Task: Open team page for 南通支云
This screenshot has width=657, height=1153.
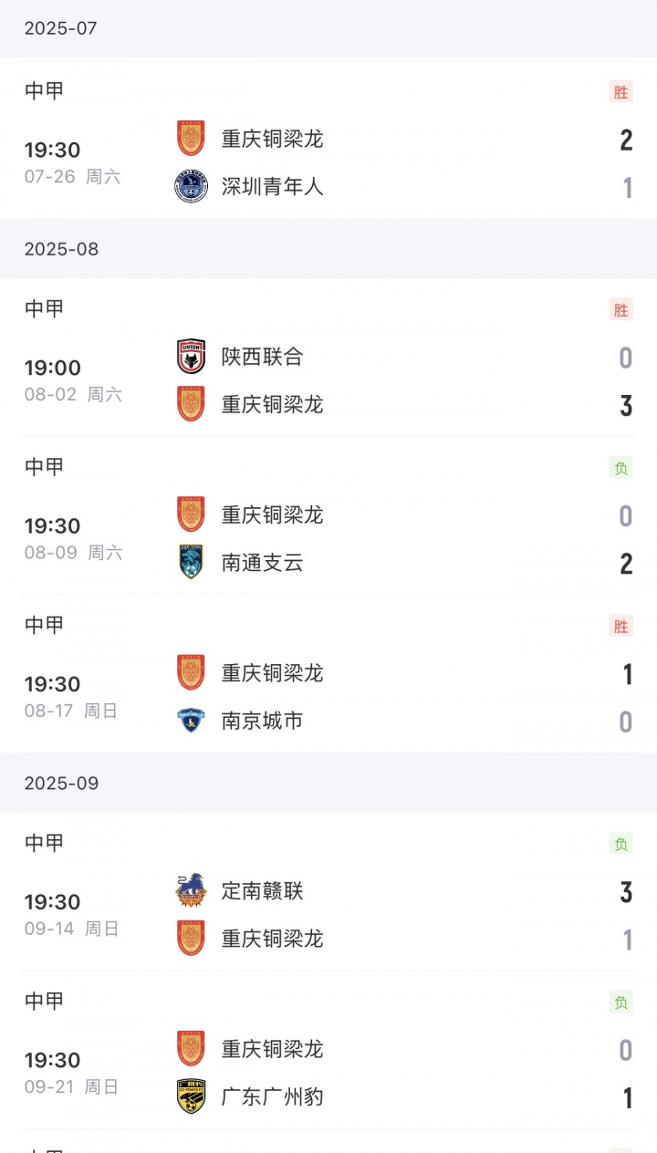Action: tap(262, 563)
